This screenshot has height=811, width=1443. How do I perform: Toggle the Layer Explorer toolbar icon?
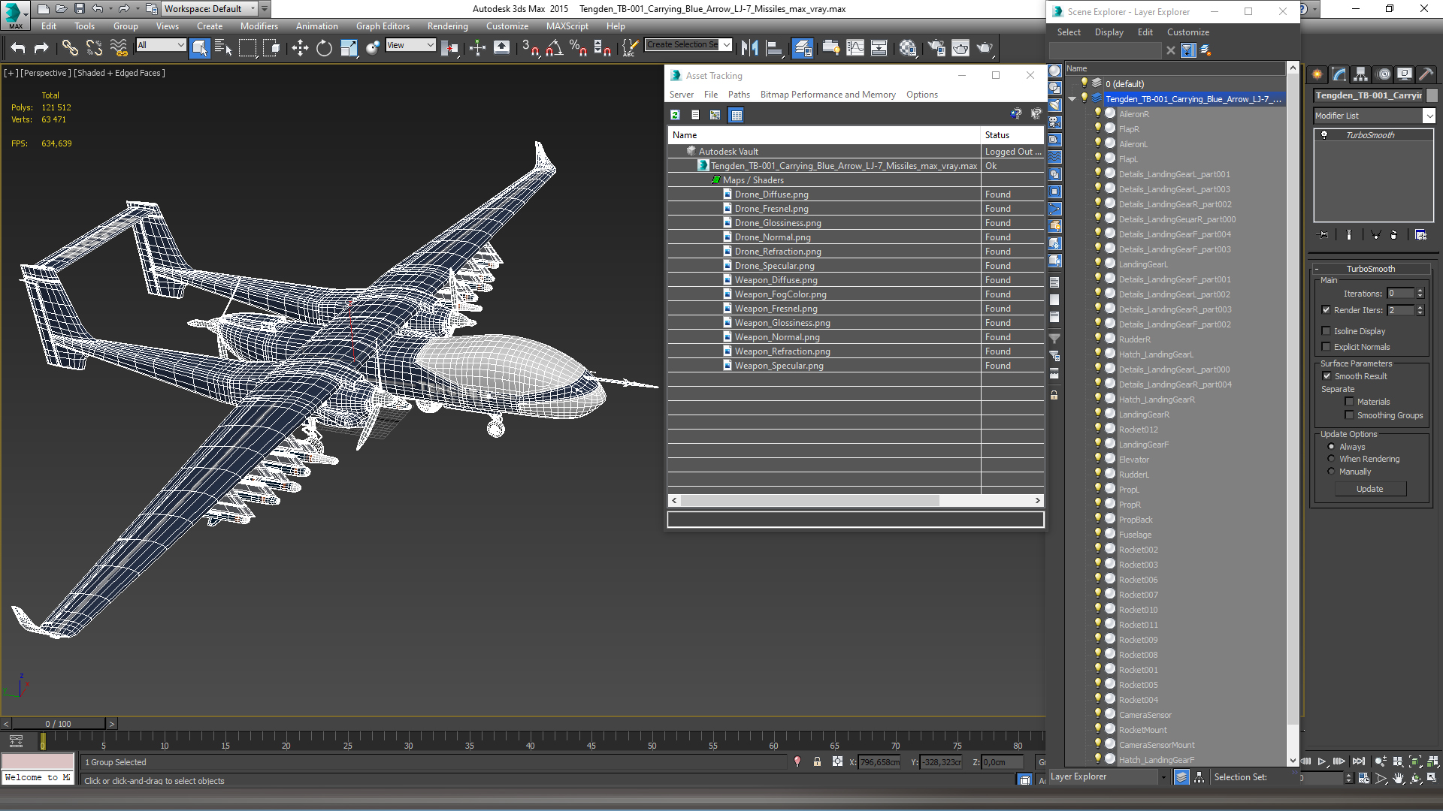click(803, 48)
